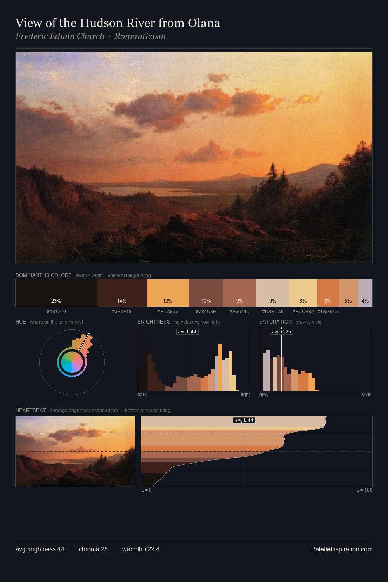Select the 14% dark brown swatch
This screenshot has width=388, height=582.
pos(122,293)
